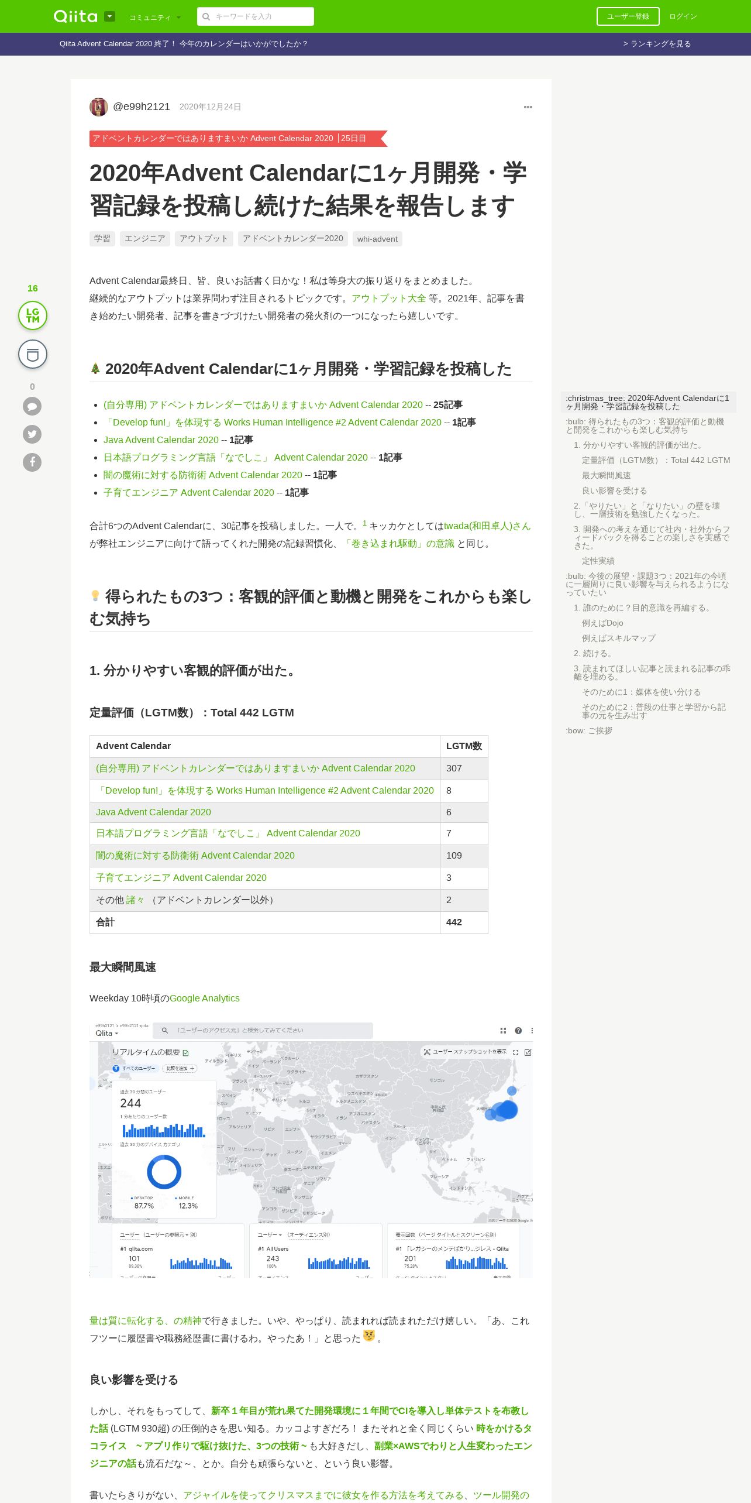Jump to TOC item :christmas_tree: 2020年Advent Calendar
751x1503 pixels.
coord(648,403)
